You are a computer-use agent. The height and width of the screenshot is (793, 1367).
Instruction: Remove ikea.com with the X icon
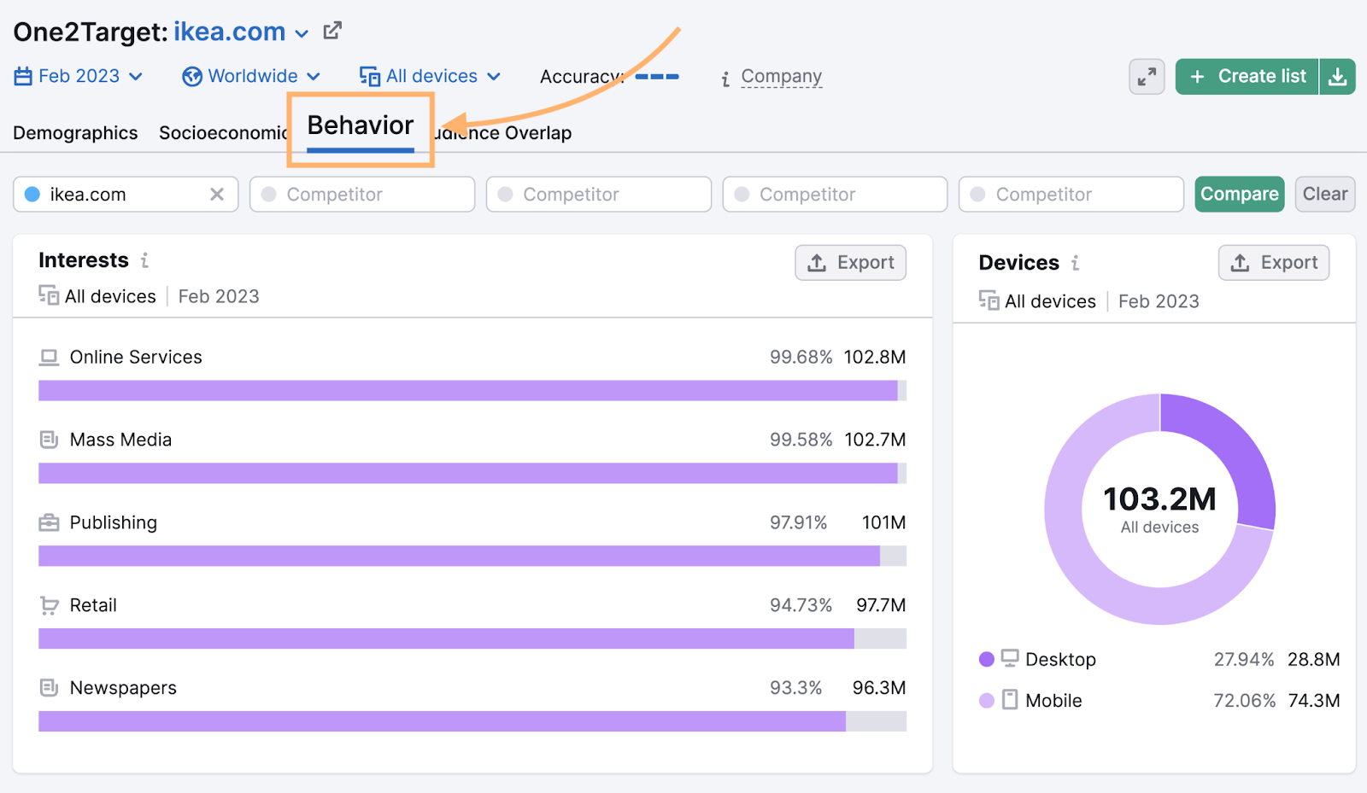coord(217,195)
